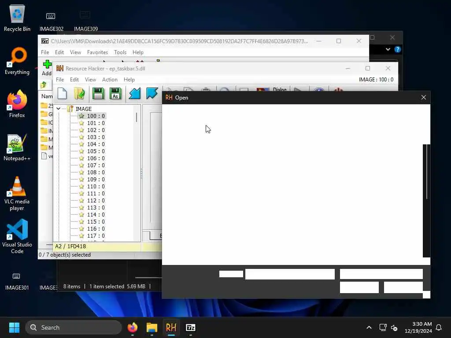Click the Save As floppy icon
This screenshot has width=451, height=338.
click(x=116, y=93)
